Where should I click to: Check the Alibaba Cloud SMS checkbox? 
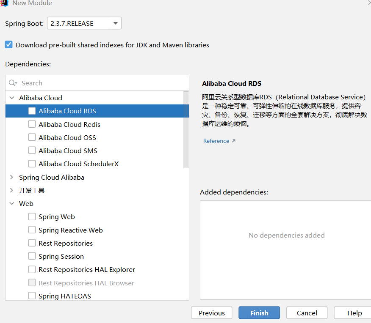tap(32, 151)
